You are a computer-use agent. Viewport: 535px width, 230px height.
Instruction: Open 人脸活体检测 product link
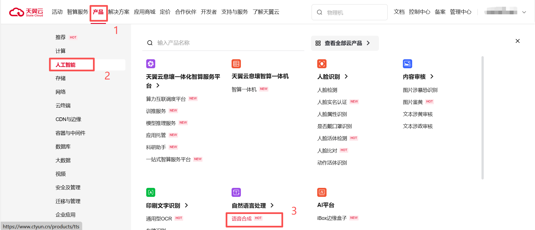pos(332,138)
